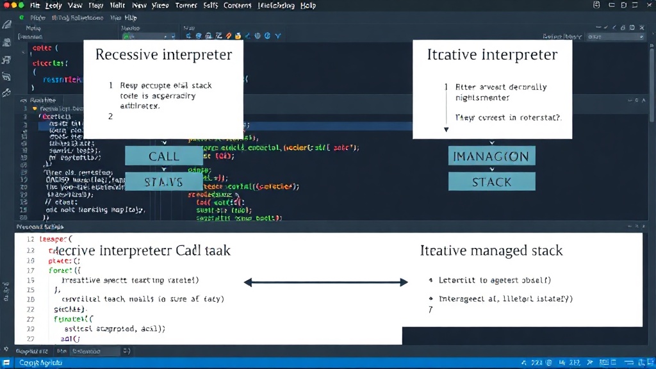Open the combo box with the green icon under the toolbar label

click(149, 37)
